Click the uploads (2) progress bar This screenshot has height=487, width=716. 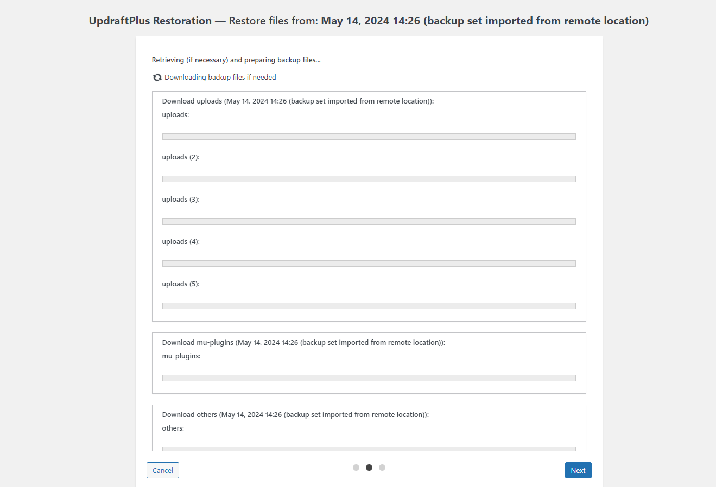pos(369,179)
